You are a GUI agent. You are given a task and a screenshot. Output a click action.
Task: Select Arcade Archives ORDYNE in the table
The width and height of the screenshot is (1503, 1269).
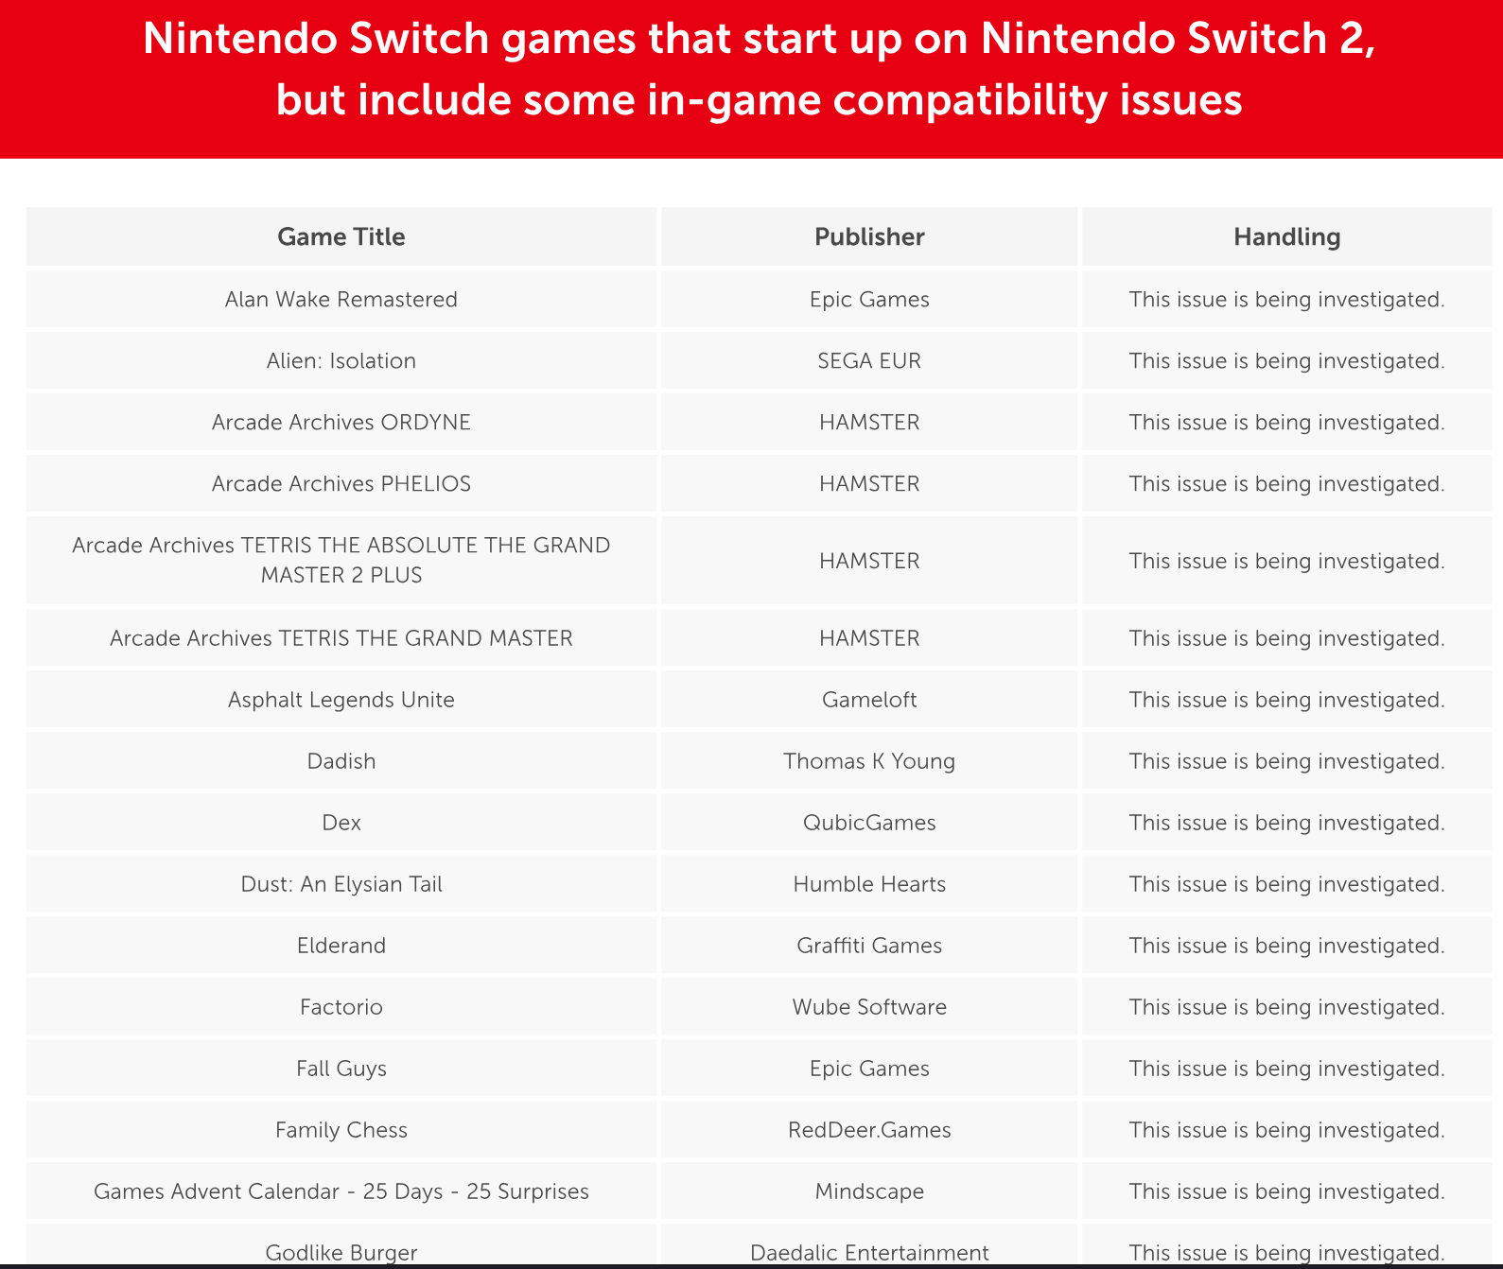tap(341, 423)
